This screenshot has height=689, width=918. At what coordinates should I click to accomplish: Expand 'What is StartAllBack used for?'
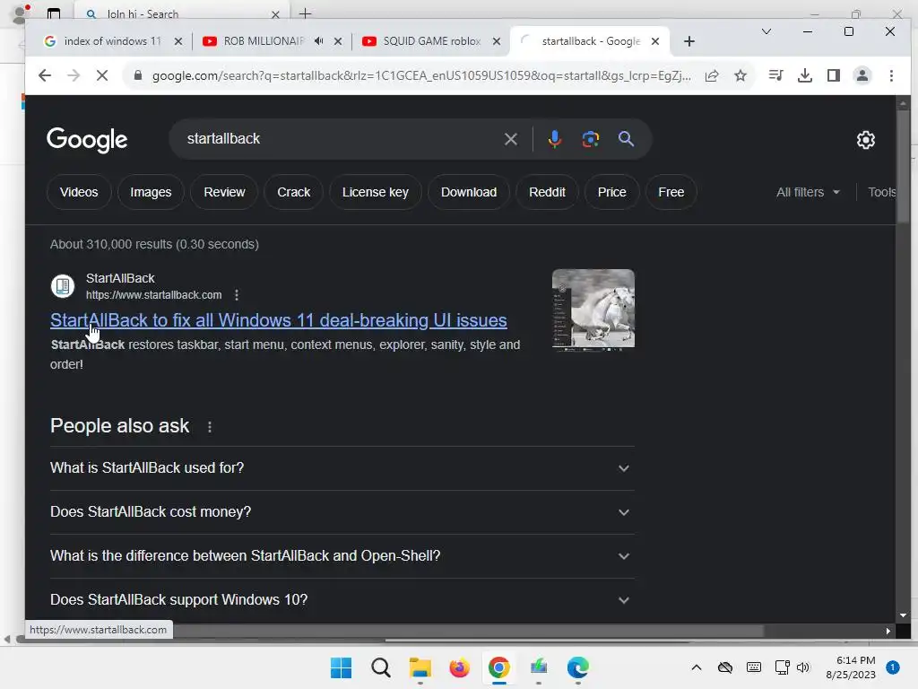[342, 468]
